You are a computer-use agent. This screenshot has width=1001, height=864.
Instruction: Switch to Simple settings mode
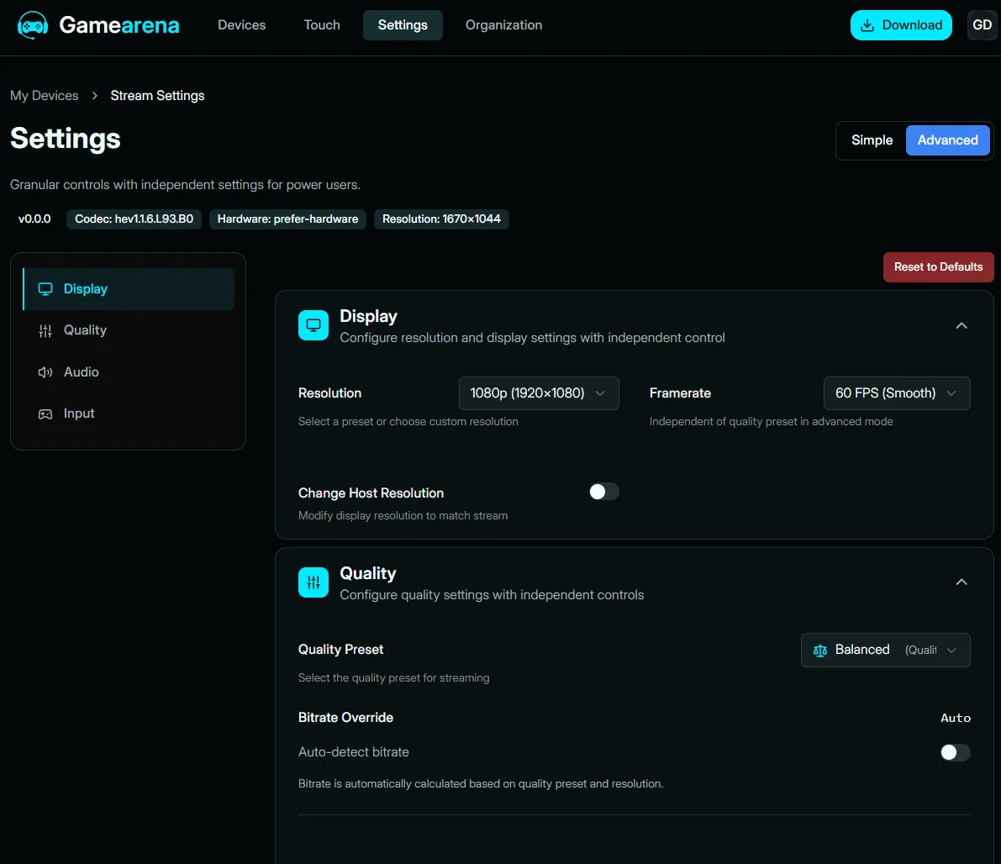(872, 140)
